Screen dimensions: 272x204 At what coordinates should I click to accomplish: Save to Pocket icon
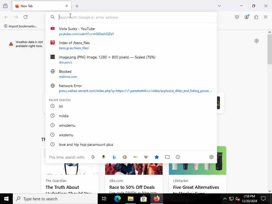click(x=237, y=17)
